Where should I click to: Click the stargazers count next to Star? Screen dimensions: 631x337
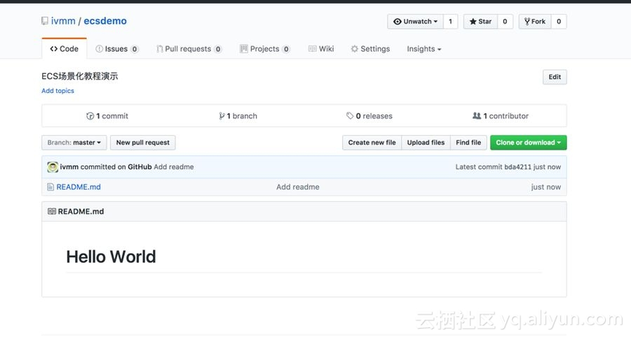[x=505, y=22]
